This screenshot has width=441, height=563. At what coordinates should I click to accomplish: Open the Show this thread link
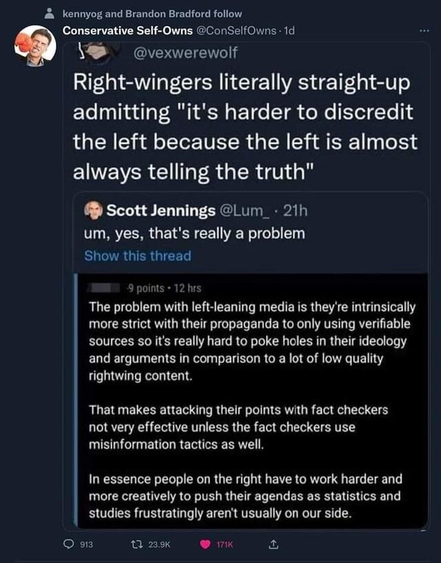pos(137,255)
